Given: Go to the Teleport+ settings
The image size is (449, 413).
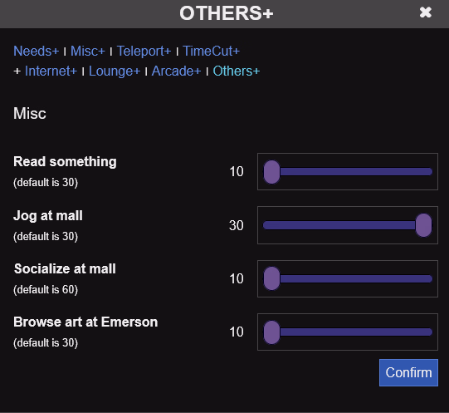Looking at the screenshot, I should [x=144, y=52].
